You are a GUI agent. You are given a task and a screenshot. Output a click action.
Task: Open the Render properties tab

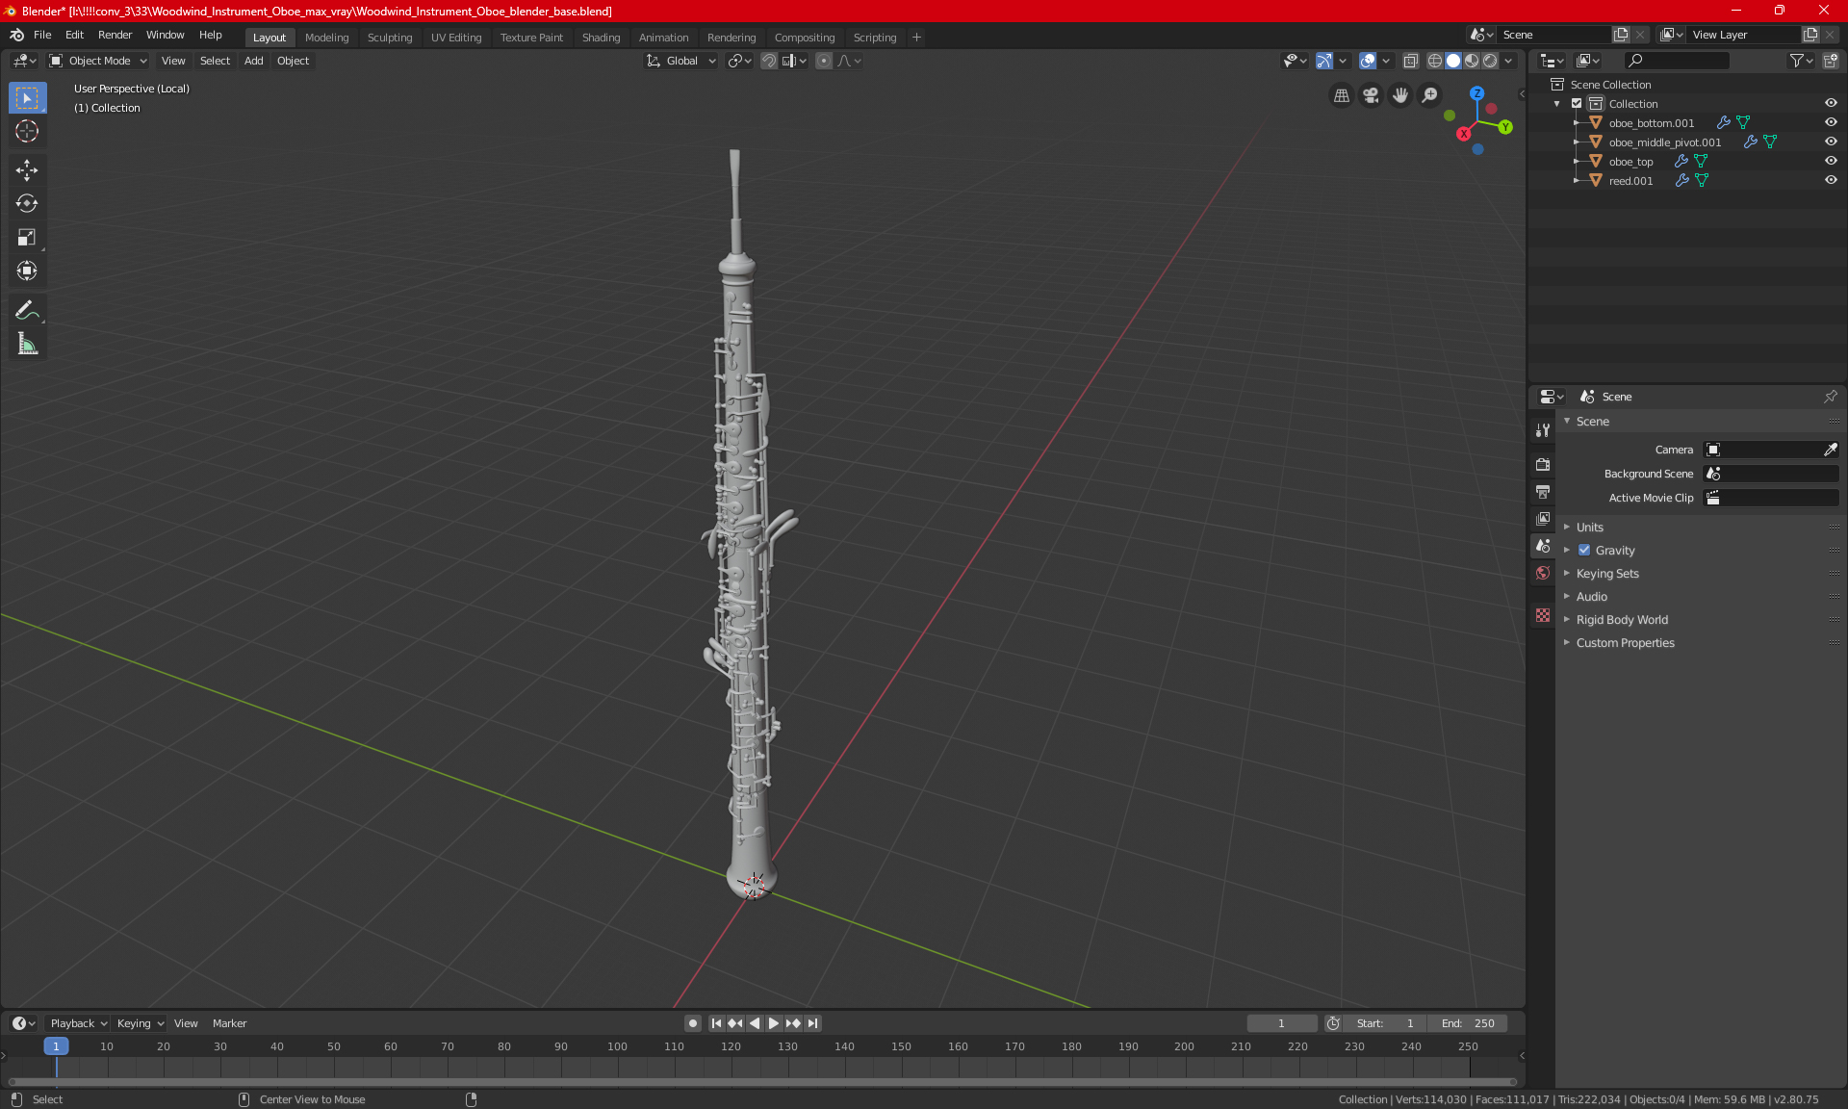[1543, 464]
